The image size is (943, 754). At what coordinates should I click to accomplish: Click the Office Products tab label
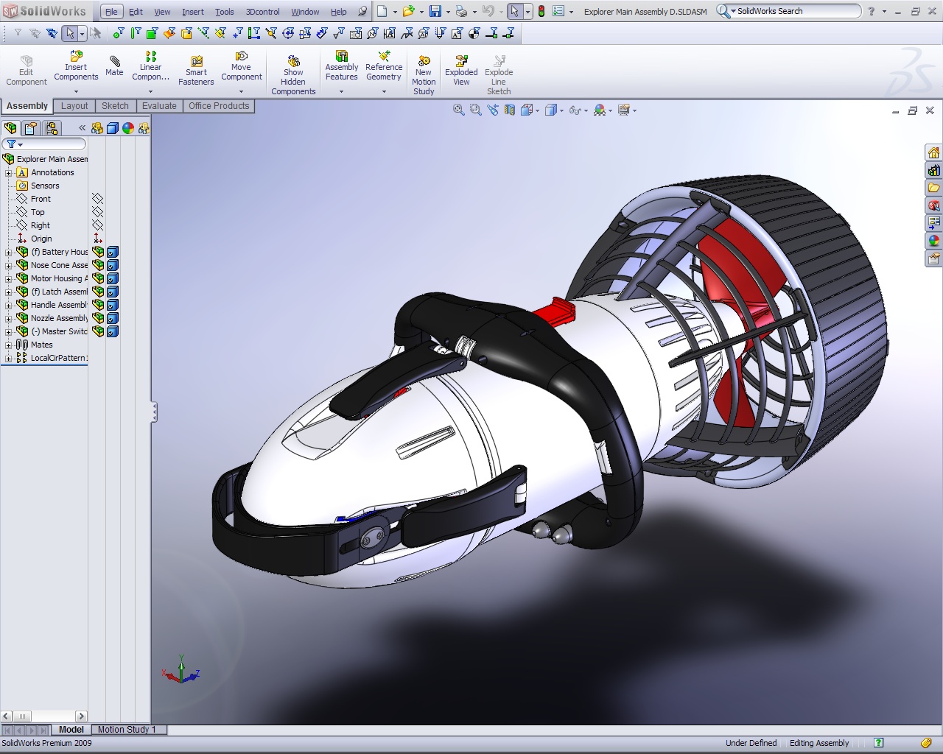pyautogui.click(x=218, y=105)
